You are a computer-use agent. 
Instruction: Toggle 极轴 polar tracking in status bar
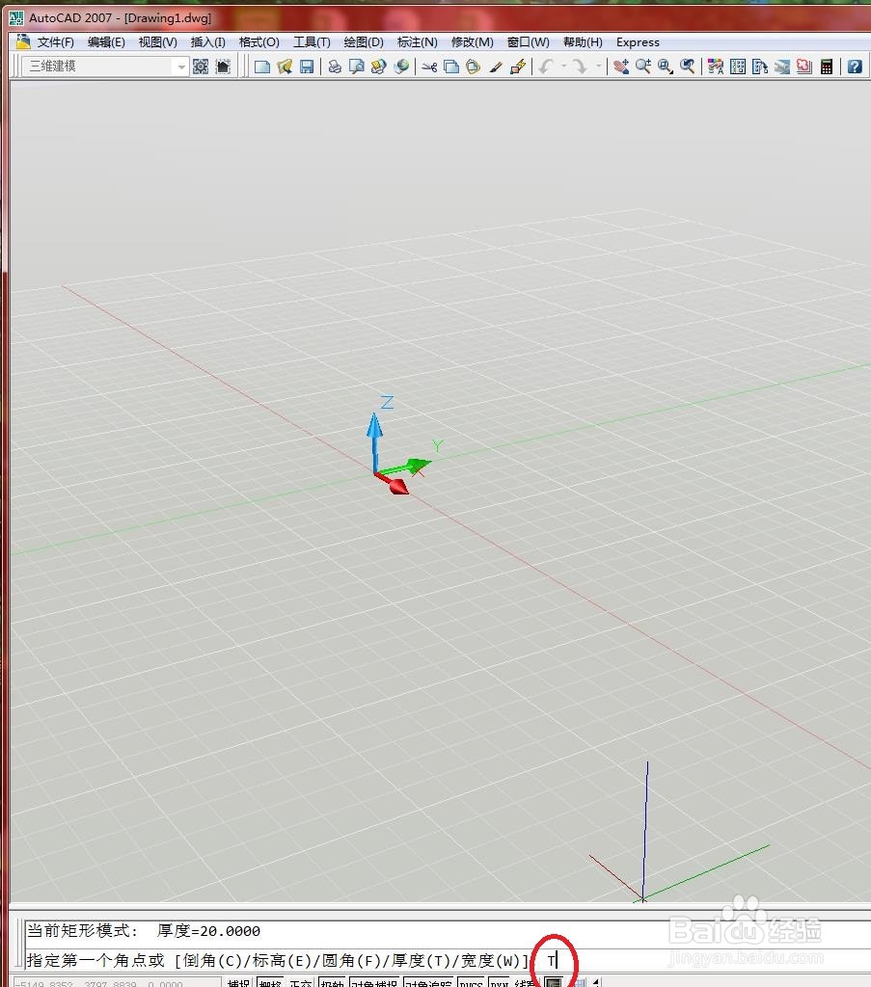332,982
